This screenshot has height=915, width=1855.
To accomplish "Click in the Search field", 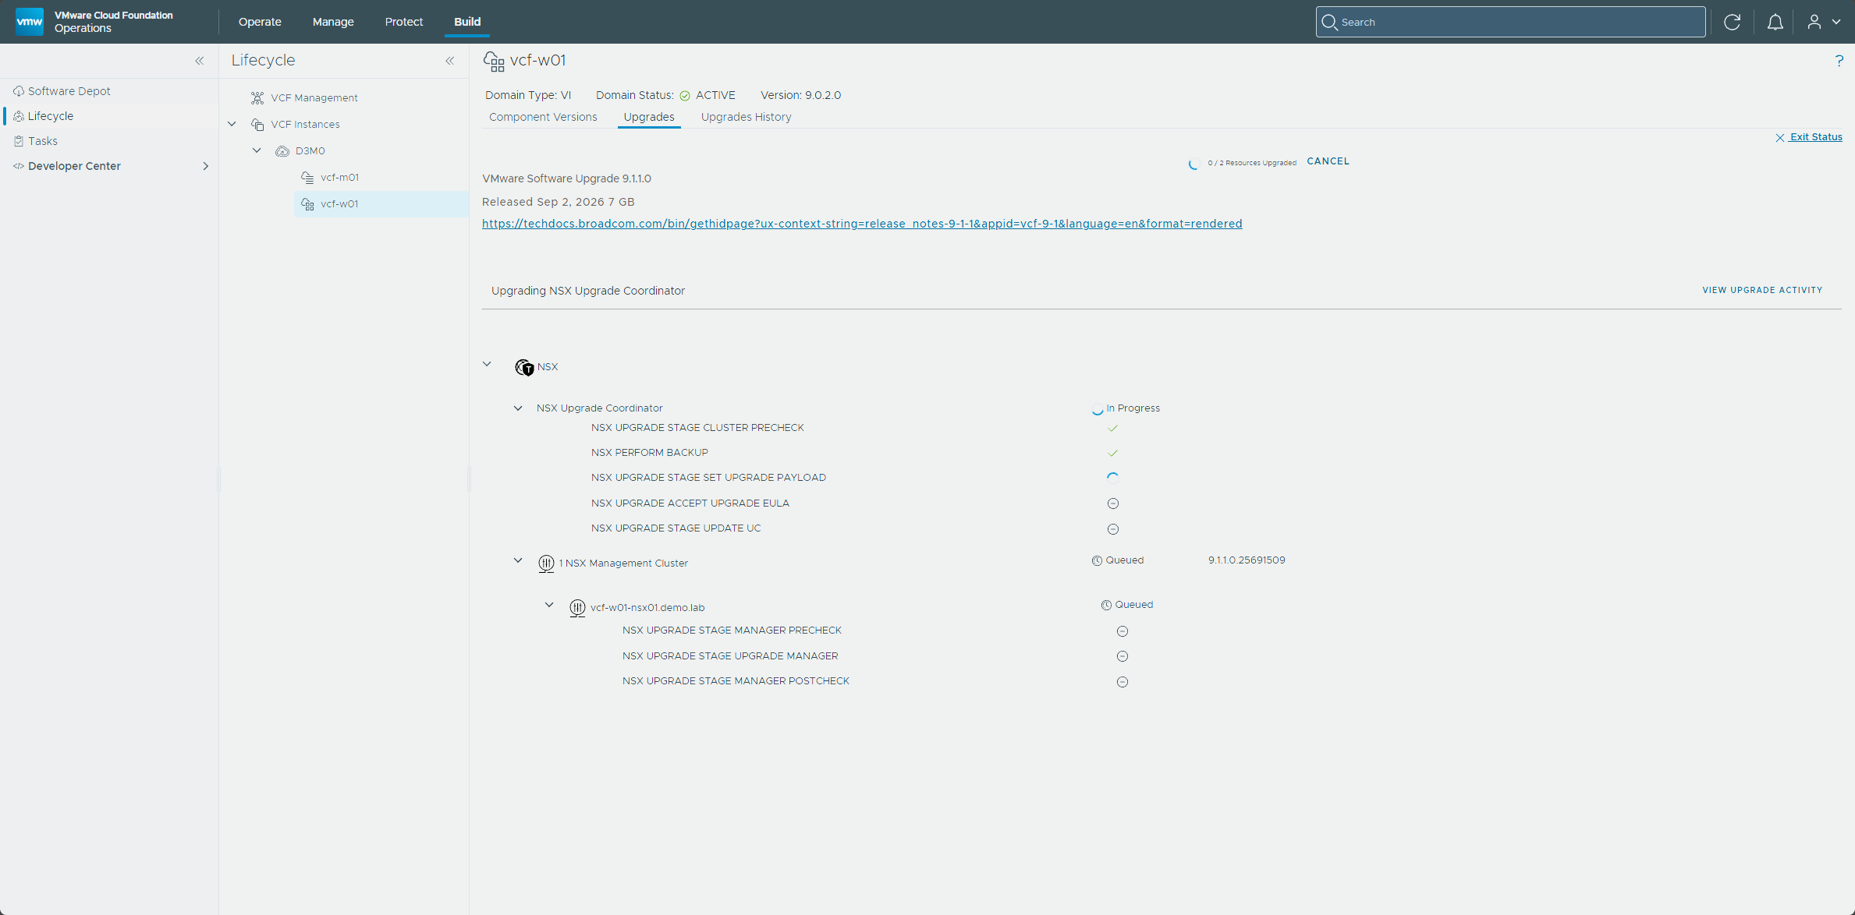I will (x=1510, y=22).
